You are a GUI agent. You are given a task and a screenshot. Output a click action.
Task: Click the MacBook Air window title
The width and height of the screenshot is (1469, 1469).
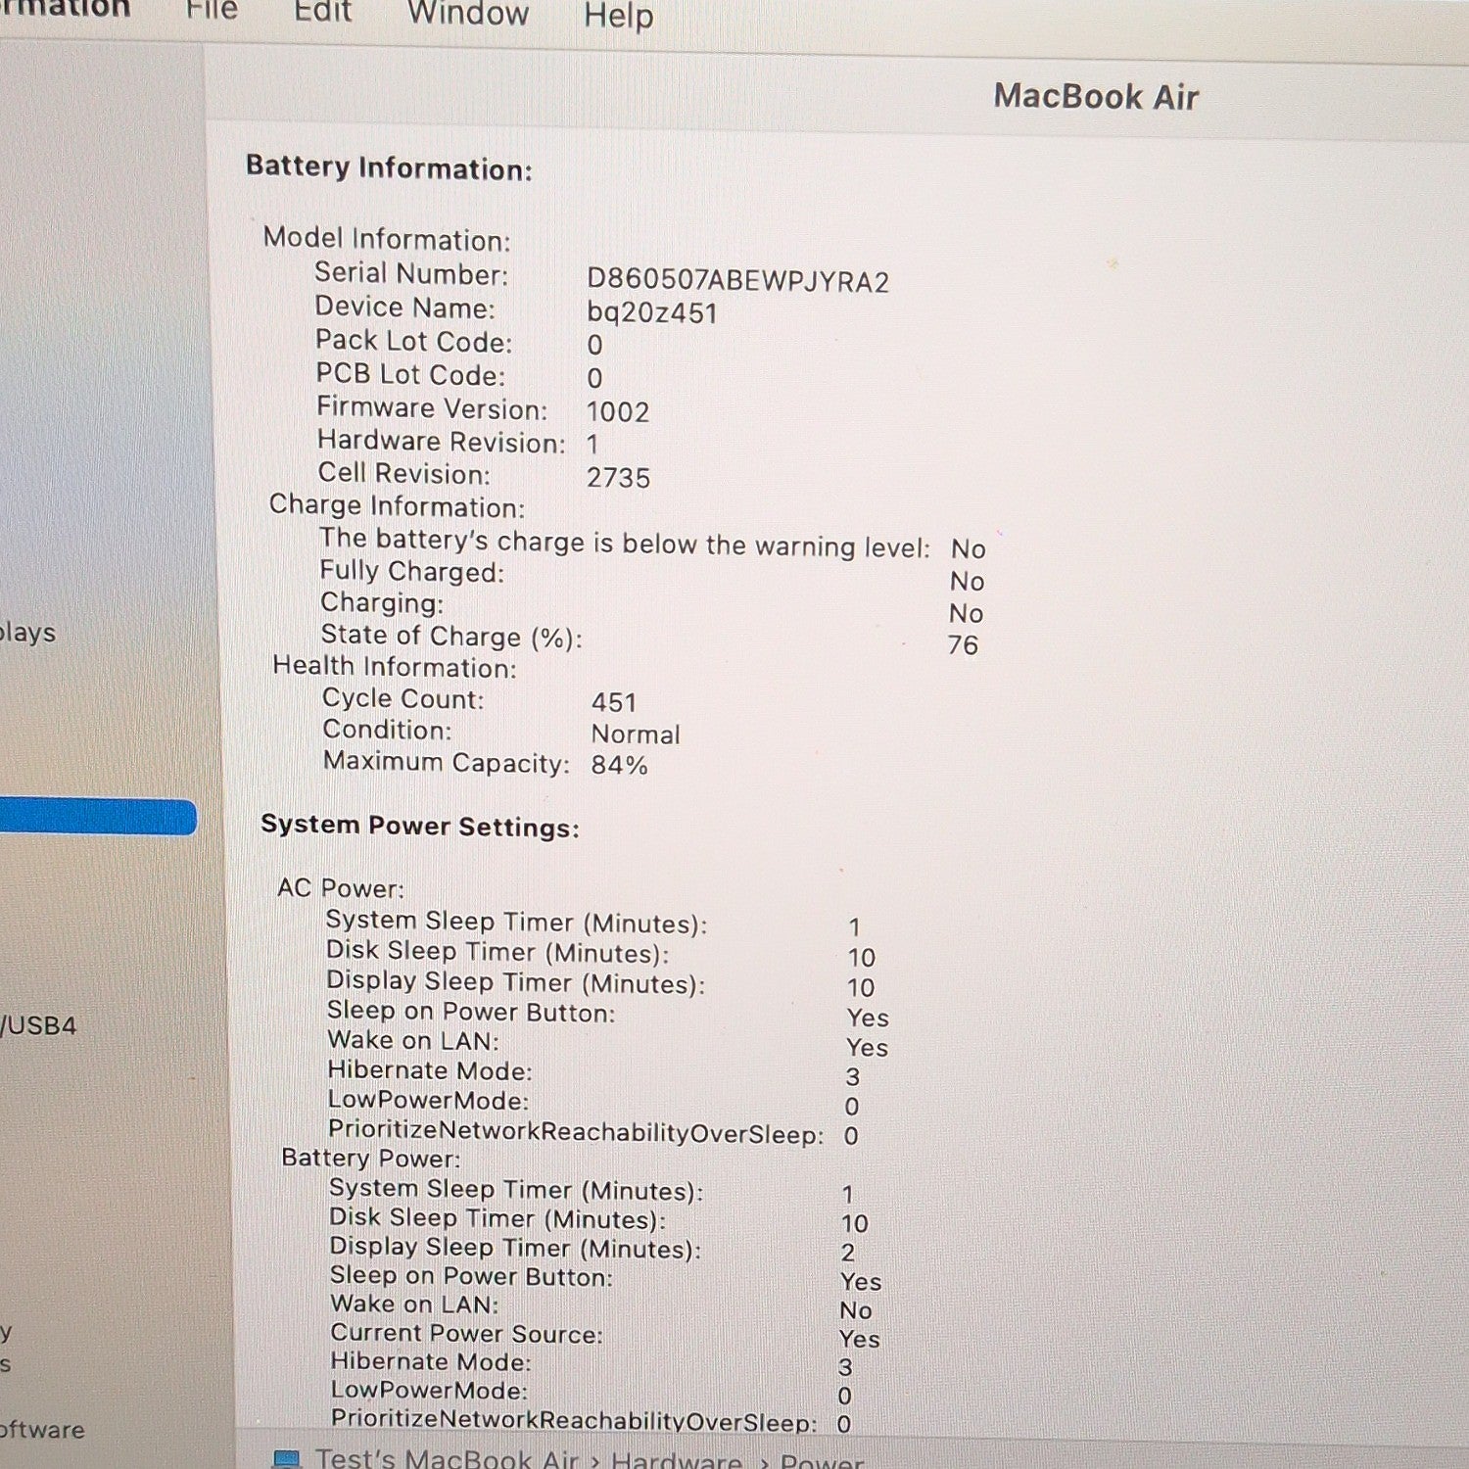[1096, 96]
